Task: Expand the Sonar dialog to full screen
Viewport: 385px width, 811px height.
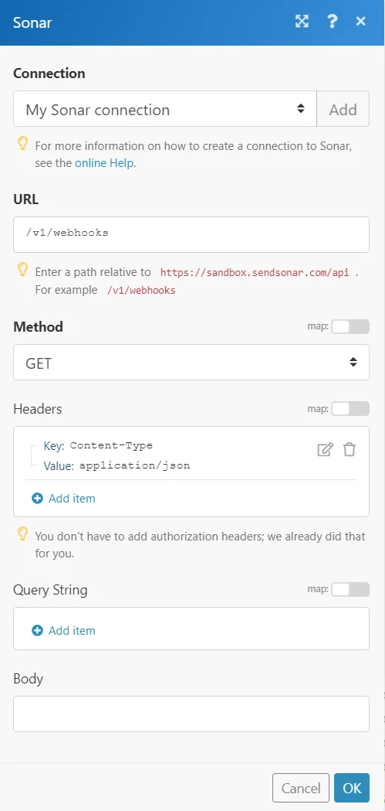Action: coord(302,21)
